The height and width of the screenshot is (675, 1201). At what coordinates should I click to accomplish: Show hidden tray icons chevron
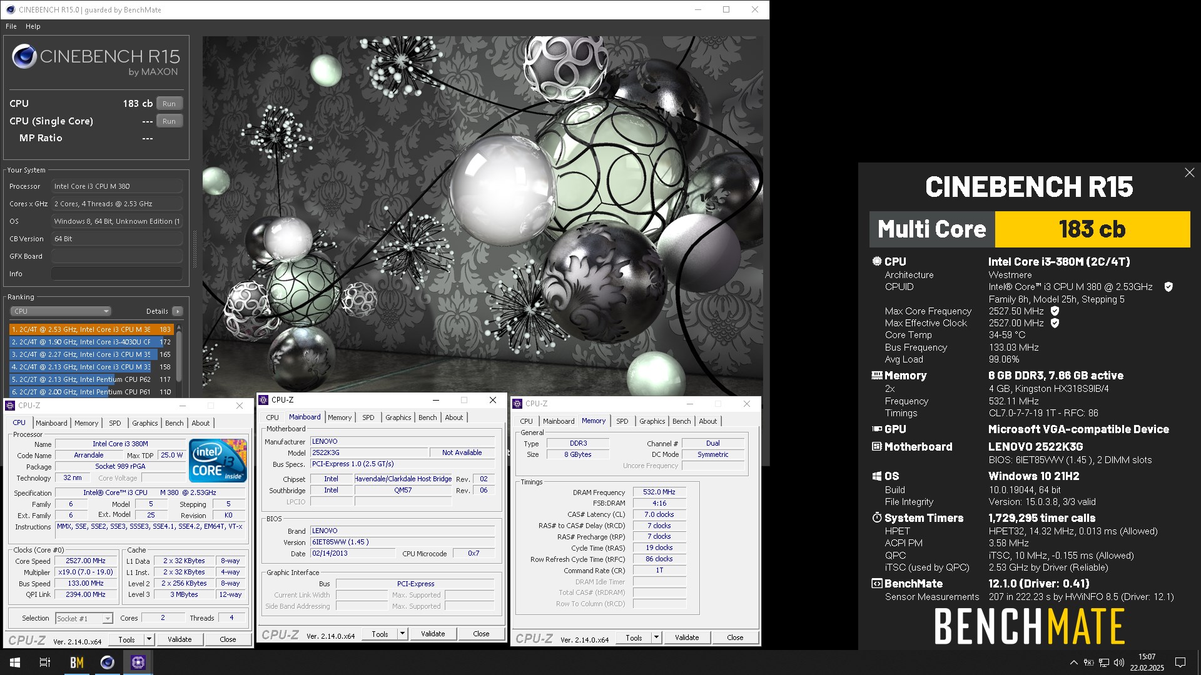click(x=1073, y=662)
